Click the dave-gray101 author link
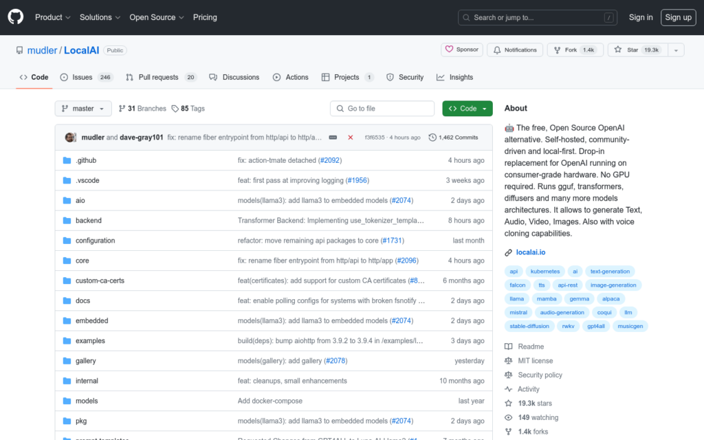Screen dimensions: 704x440 pos(142,137)
